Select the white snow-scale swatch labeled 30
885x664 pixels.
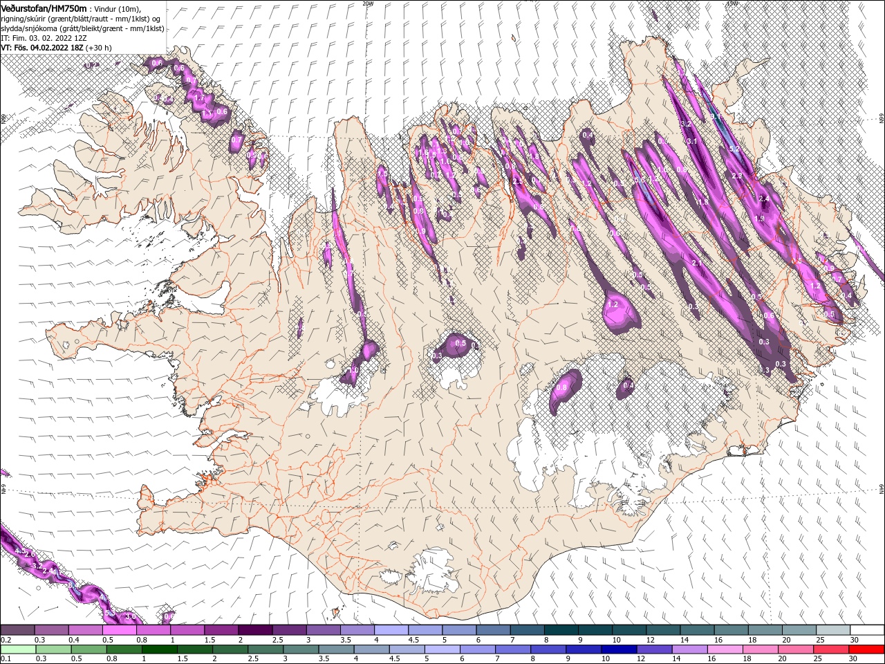(x=867, y=630)
